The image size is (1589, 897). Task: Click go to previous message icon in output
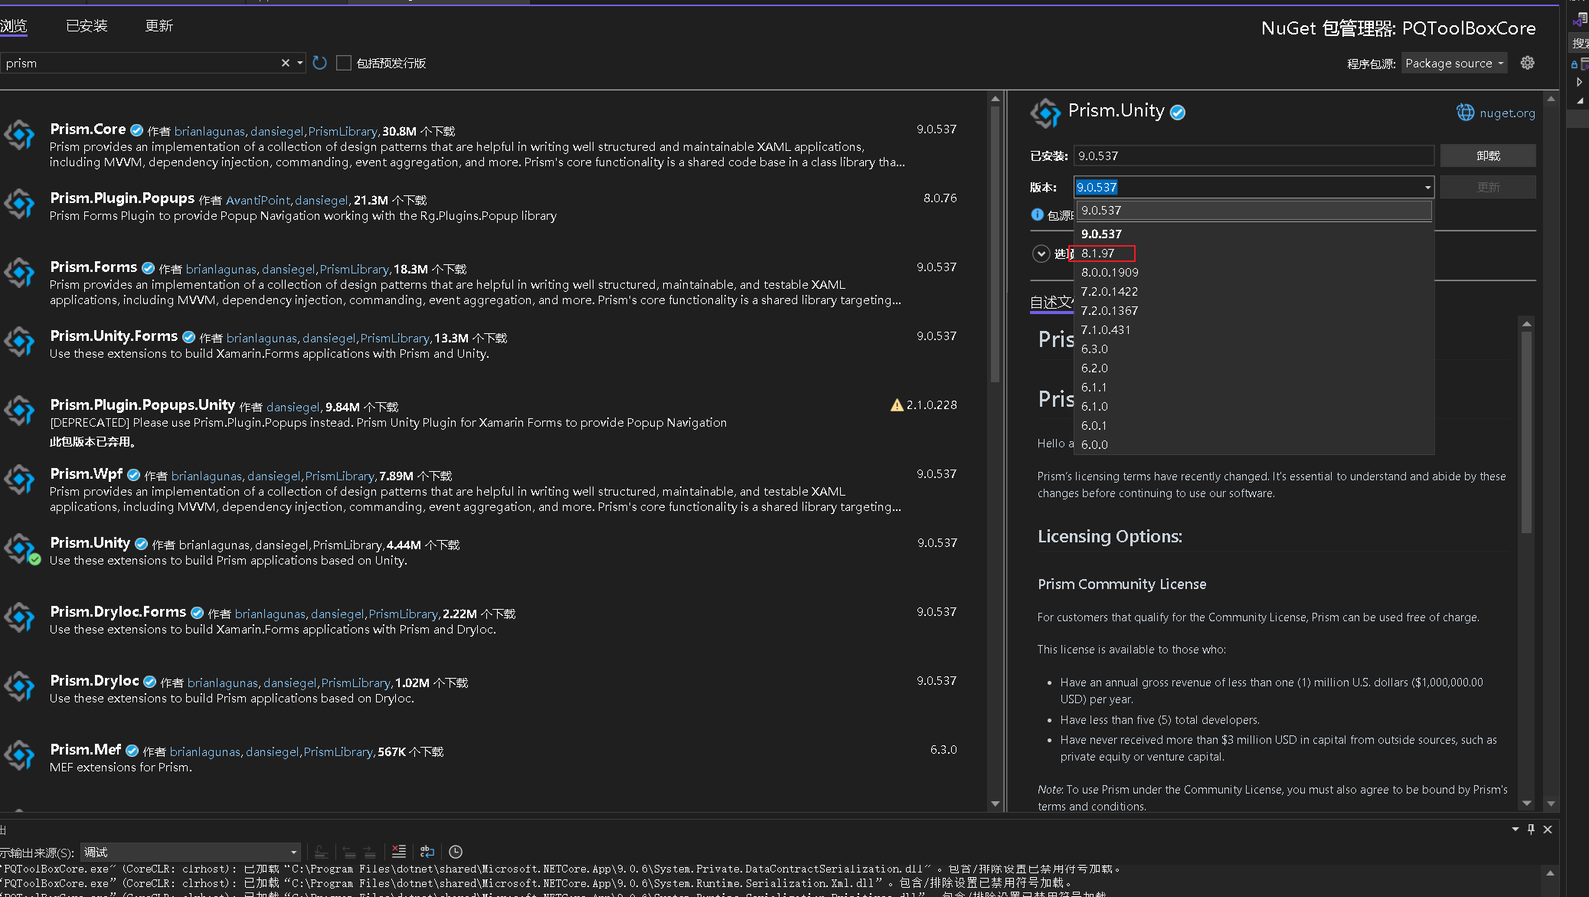[348, 852]
